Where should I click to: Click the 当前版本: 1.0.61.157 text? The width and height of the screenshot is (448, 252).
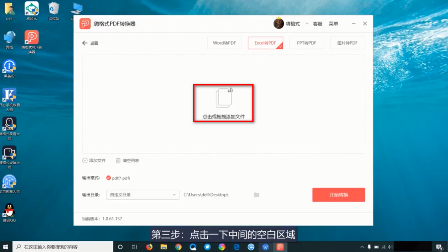click(x=102, y=218)
